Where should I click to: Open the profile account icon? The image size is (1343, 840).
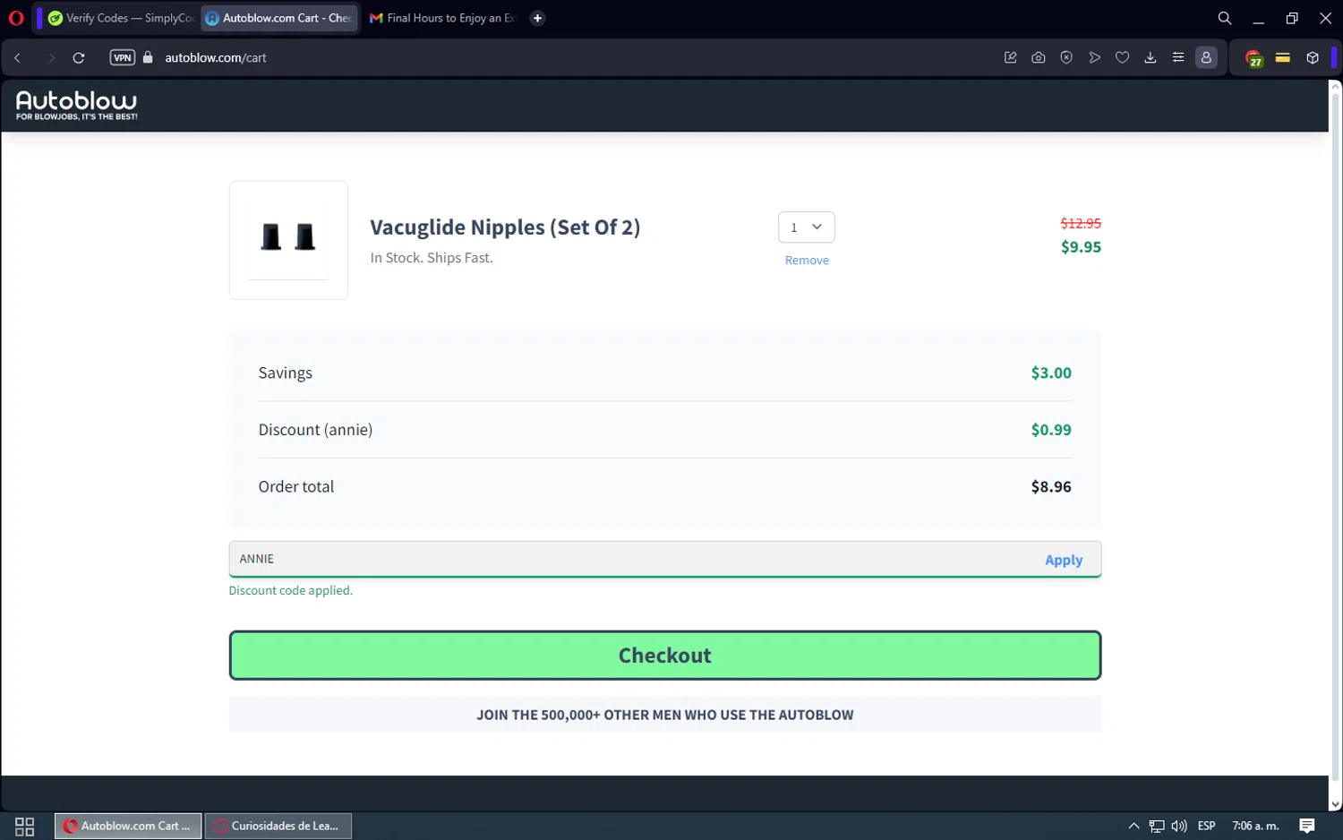click(1207, 57)
